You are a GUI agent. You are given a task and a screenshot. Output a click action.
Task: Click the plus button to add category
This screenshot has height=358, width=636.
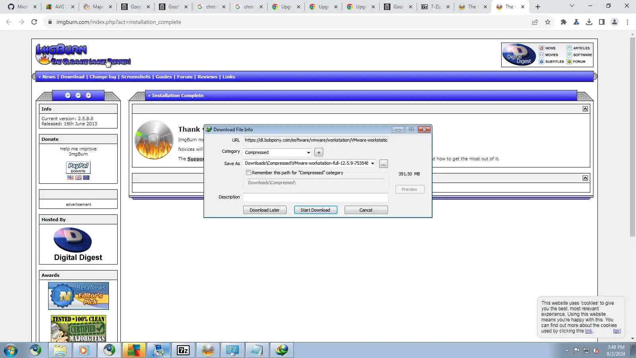pos(319,152)
